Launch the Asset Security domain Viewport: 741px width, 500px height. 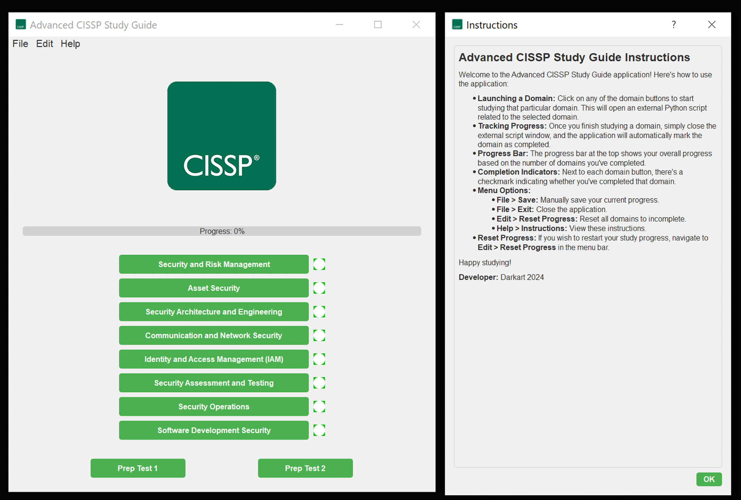coord(214,288)
